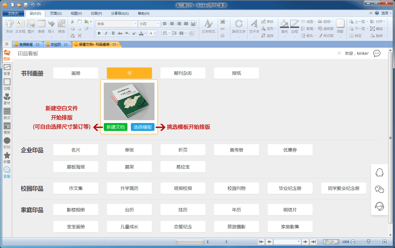Set paragraph alignment to right
The height and width of the screenshot is (248, 395).
point(179,24)
